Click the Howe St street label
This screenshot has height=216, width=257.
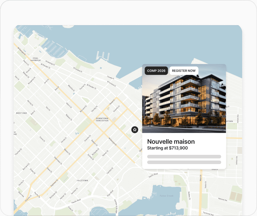click(x=112, y=102)
